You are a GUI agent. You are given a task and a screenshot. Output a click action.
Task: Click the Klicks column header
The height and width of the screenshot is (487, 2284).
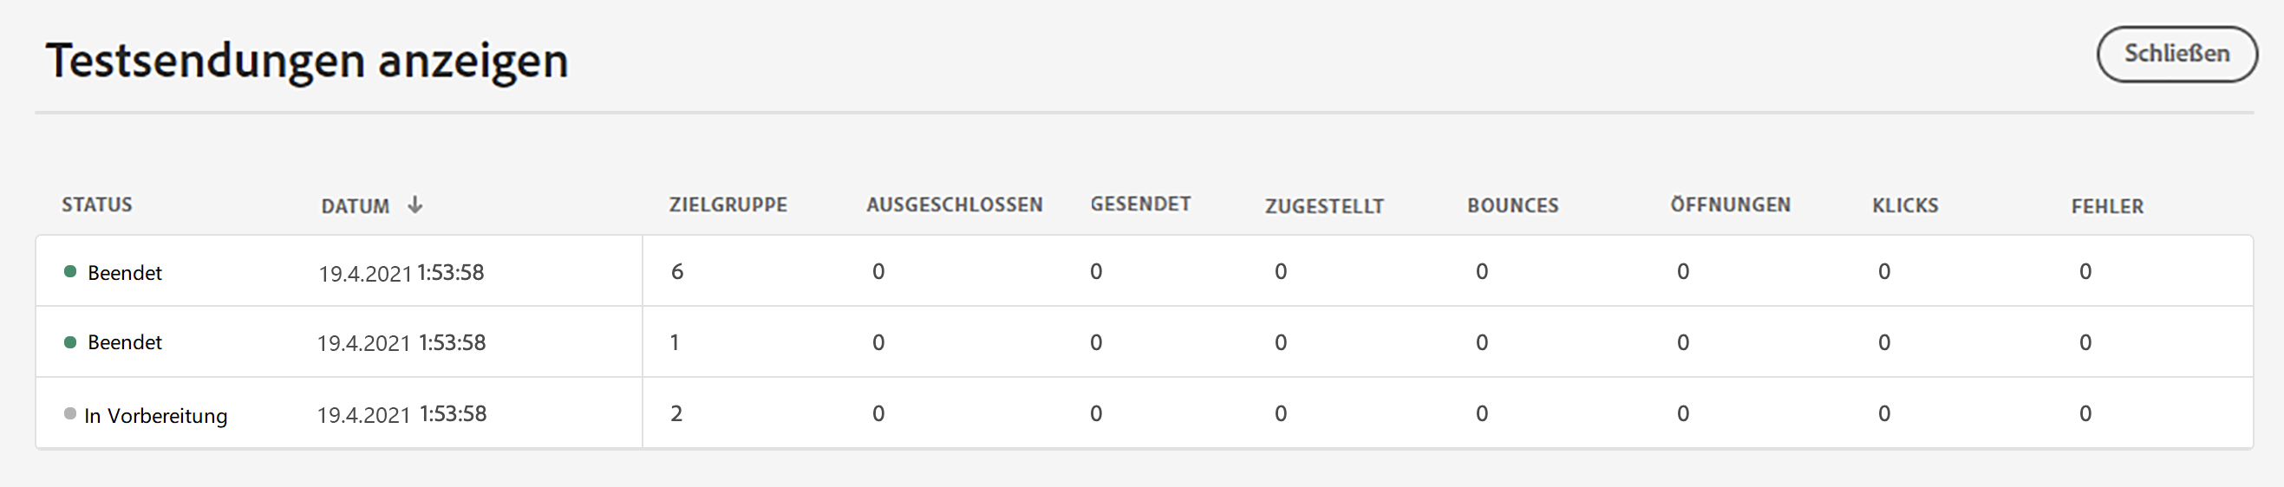(1905, 205)
